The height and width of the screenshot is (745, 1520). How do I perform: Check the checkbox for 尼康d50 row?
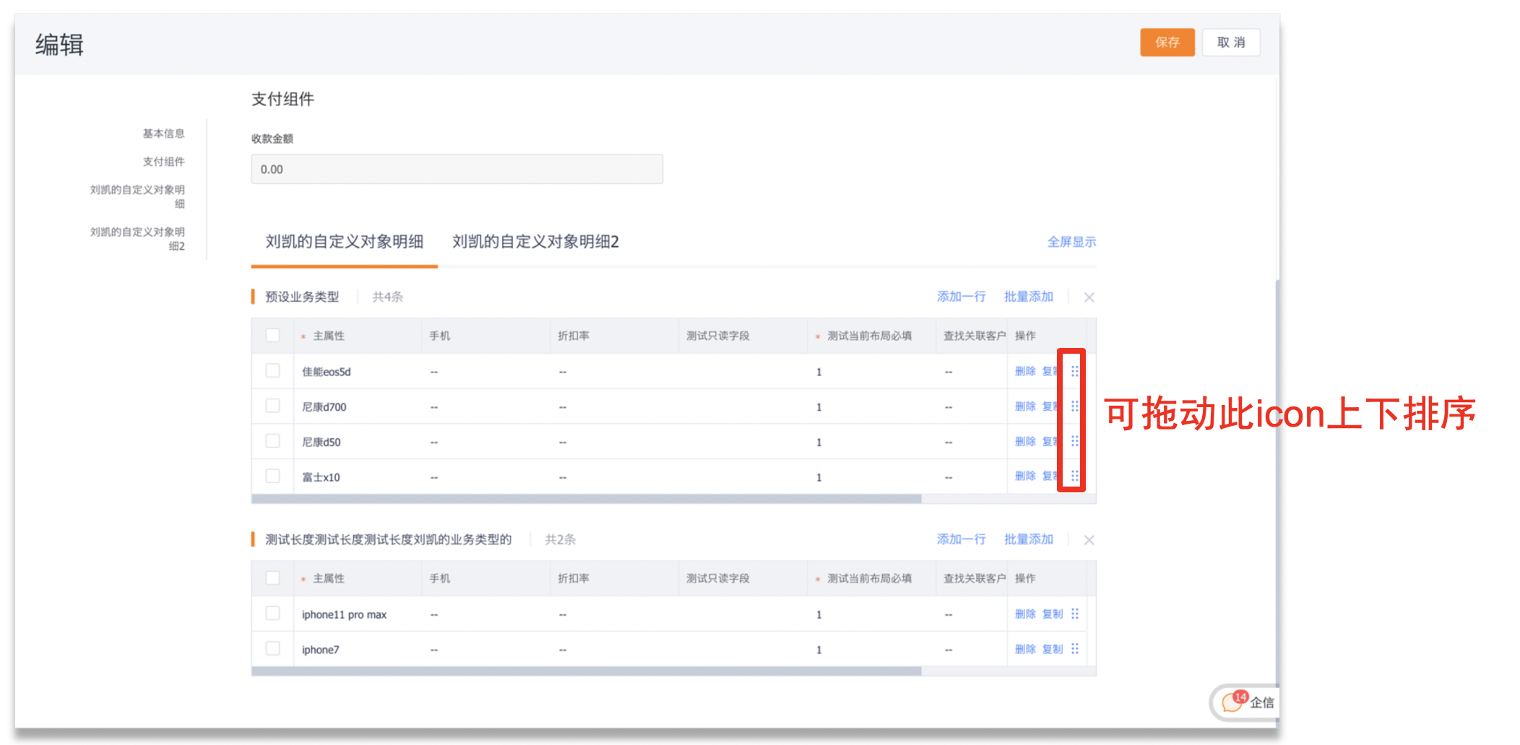click(x=272, y=440)
